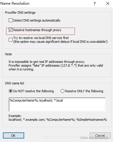This screenshot has height=142, width=113.
Task: Click the Name Resolution title bar text
Action: pyautogui.click(x=15, y=3)
